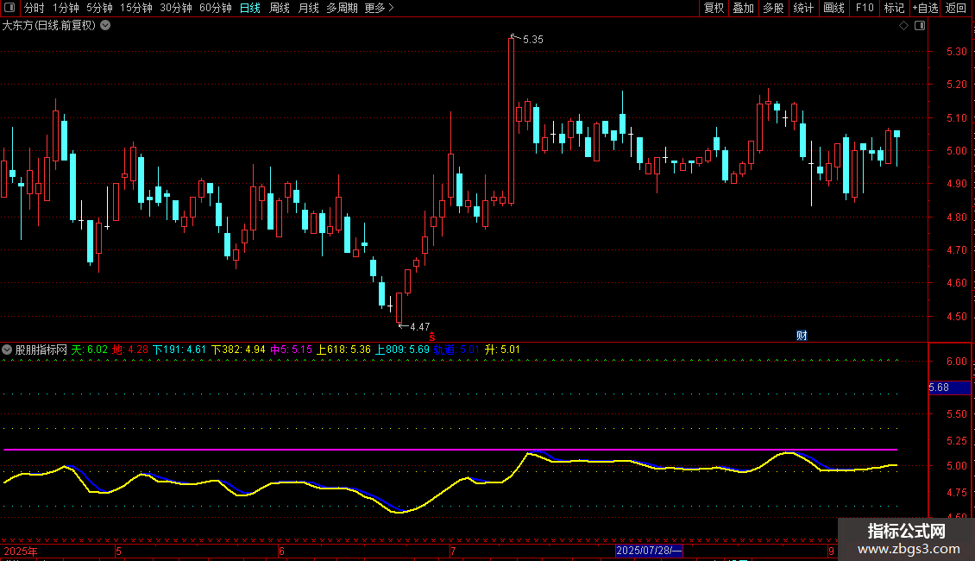Viewport: 975px width, 561px height.
Task: Click the 返回 back button
Action: [x=956, y=8]
